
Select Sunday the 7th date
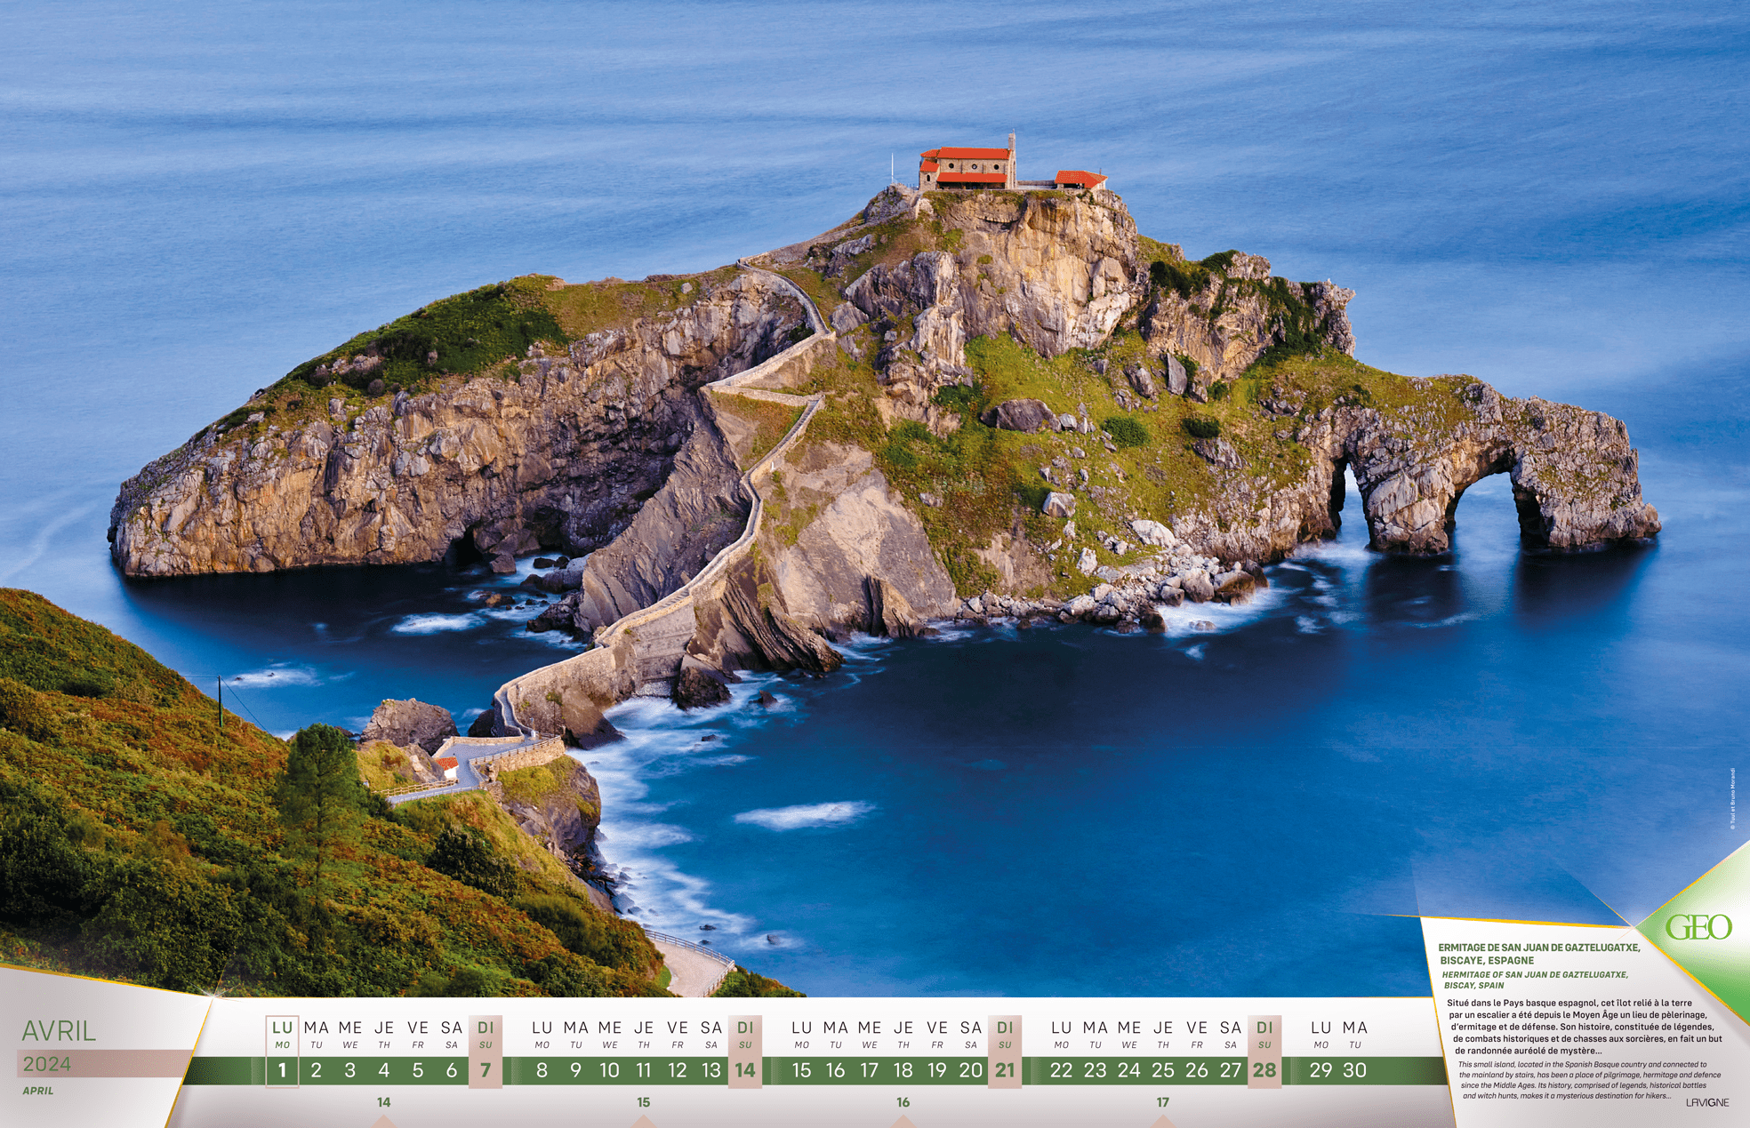click(x=486, y=1070)
